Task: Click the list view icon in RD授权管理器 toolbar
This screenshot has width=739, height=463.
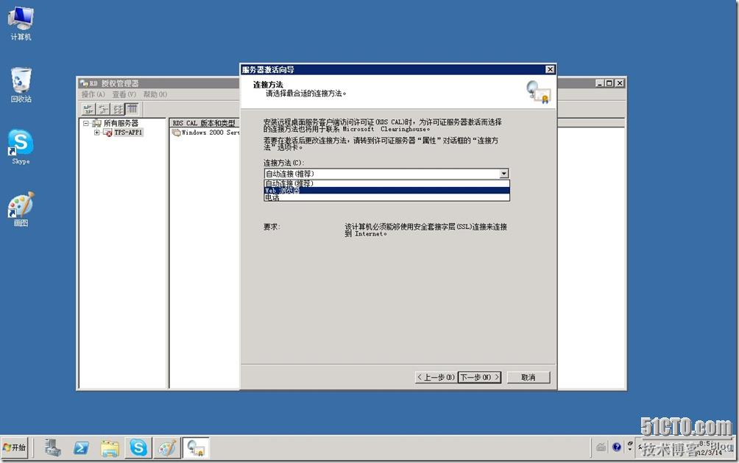Action: [118, 109]
